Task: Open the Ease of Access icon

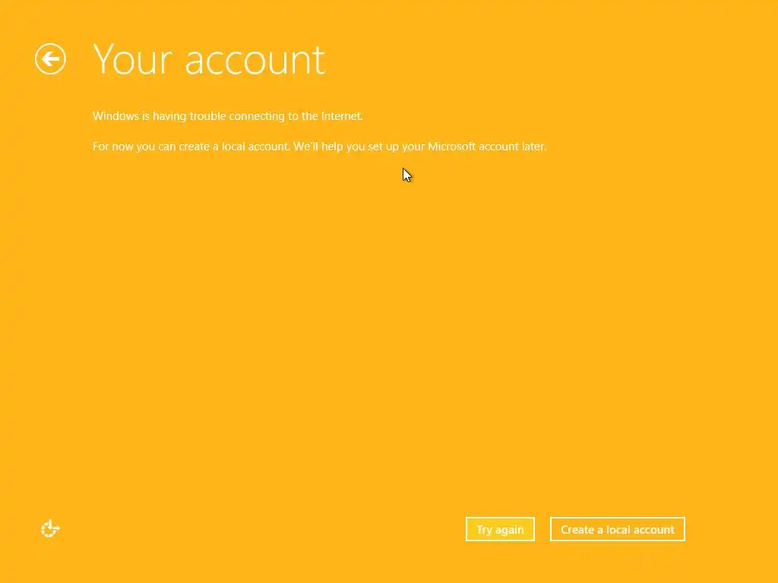Action: point(50,528)
